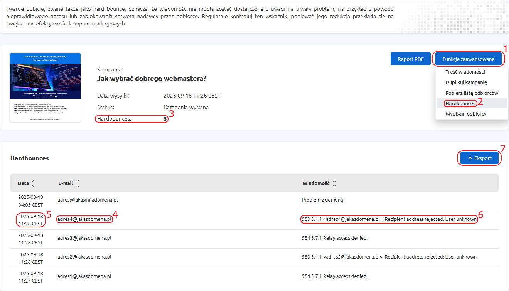Click the upload arrow on Eksport button
Screen dimensions: 509x291
click(x=470, y=158)
